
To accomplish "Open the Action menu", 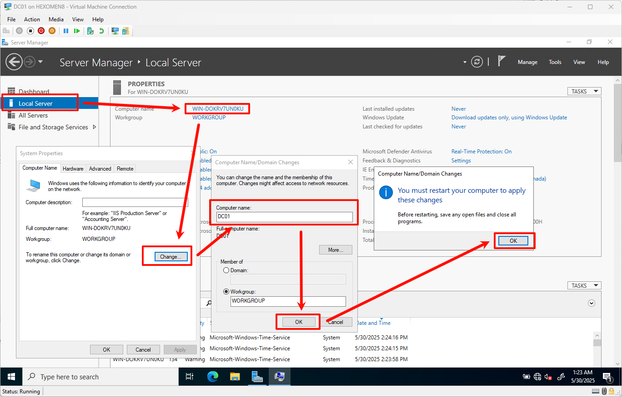I will click(x=32, y=20).
